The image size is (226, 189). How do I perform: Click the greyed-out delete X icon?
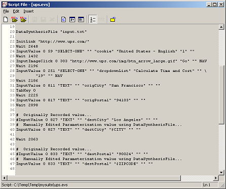tap(52, 19)
